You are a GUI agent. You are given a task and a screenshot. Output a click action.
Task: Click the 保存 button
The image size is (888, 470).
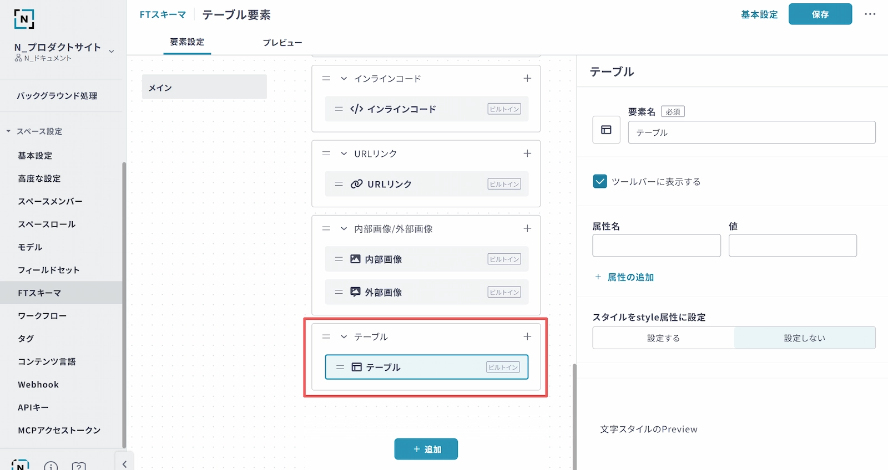coord(820,14)
